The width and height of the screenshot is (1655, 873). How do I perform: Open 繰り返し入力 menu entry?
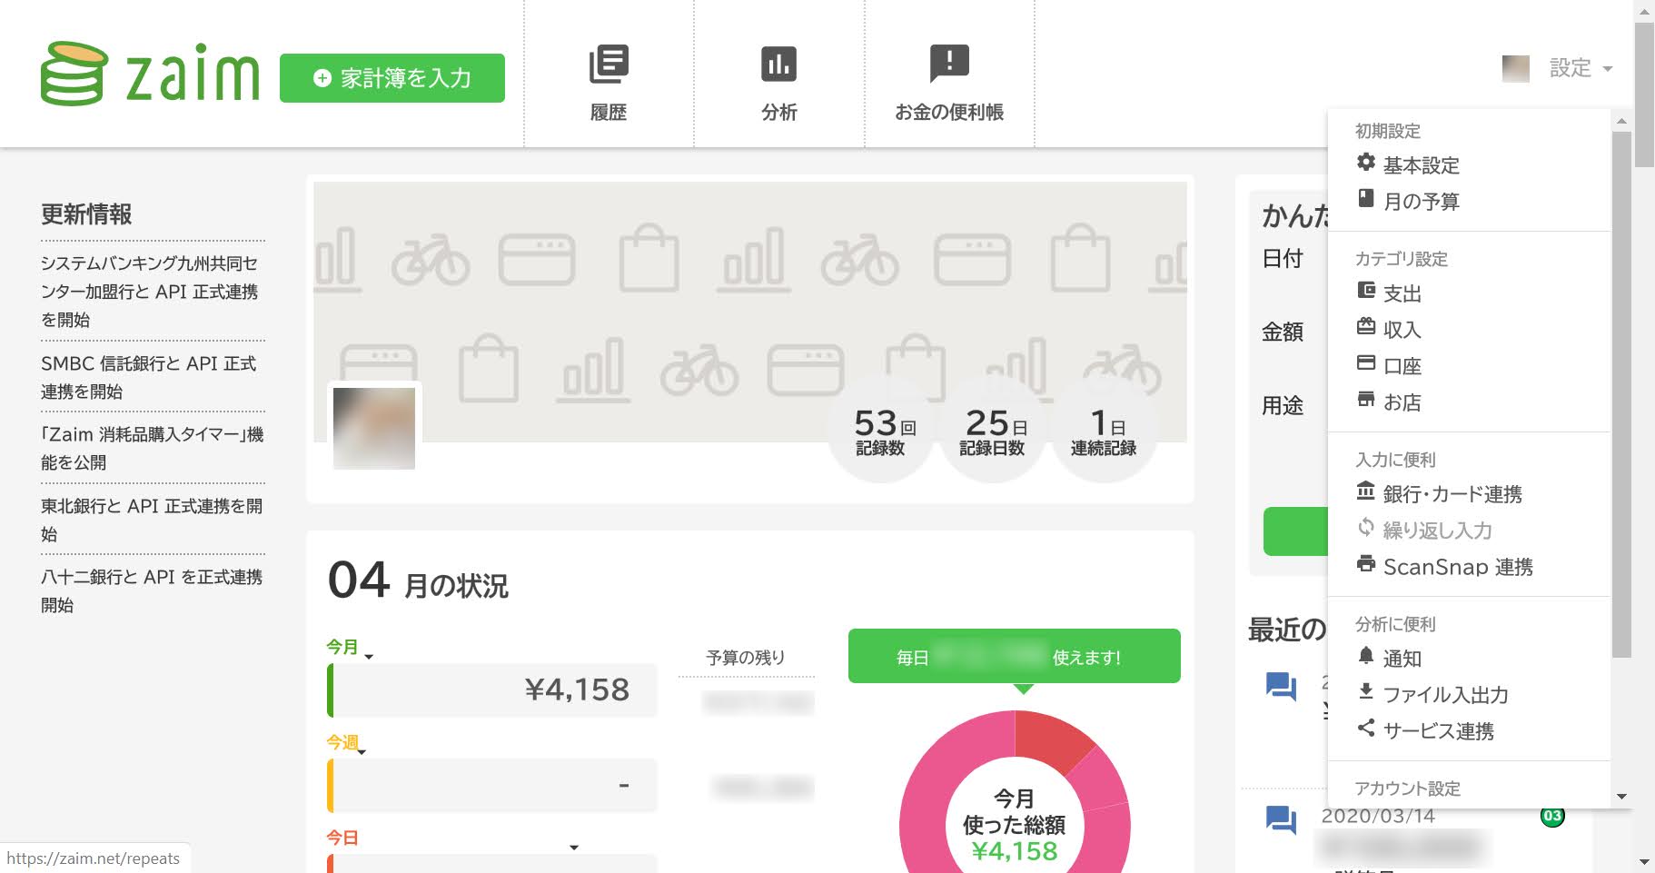[x=1438, y=531]
